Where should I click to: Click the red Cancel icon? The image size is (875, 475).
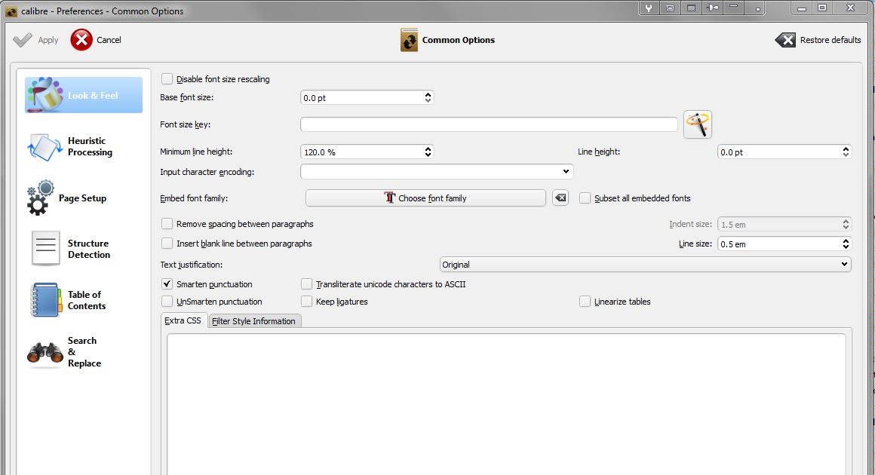point(81,39)
